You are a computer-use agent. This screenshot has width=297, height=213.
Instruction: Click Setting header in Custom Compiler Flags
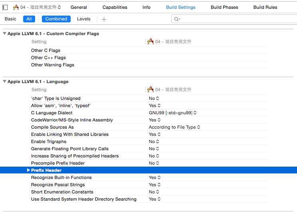pos(39,42)
